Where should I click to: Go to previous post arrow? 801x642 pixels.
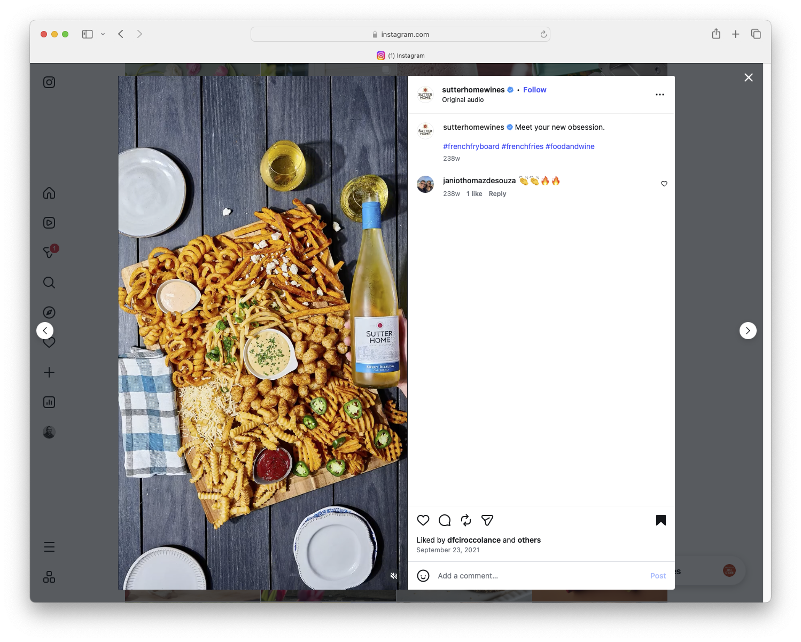(45, 331)
